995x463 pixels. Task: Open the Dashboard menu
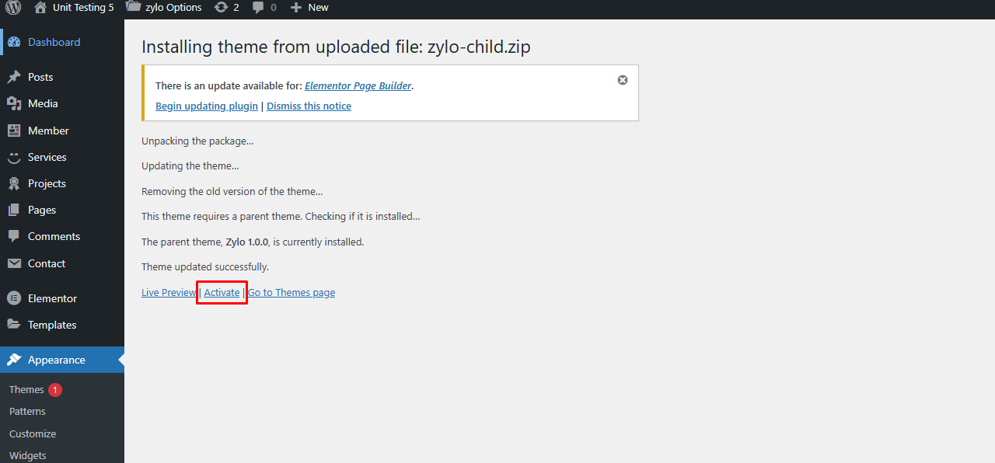point(54,42)
